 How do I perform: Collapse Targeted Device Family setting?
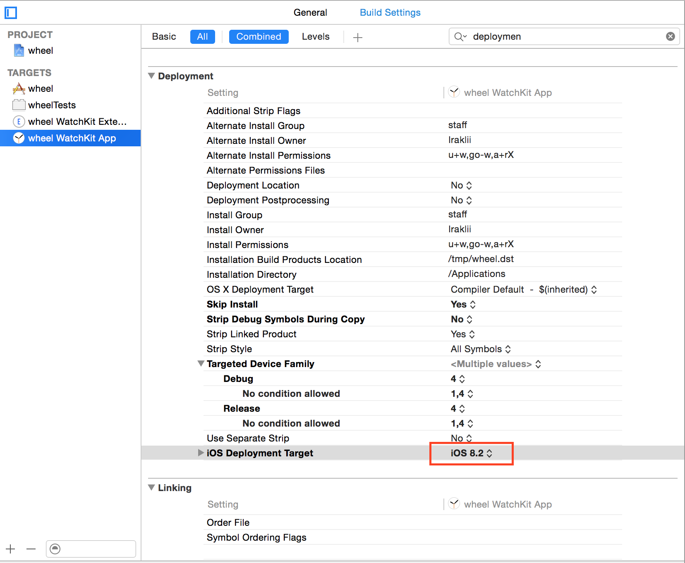pos(201,364)
